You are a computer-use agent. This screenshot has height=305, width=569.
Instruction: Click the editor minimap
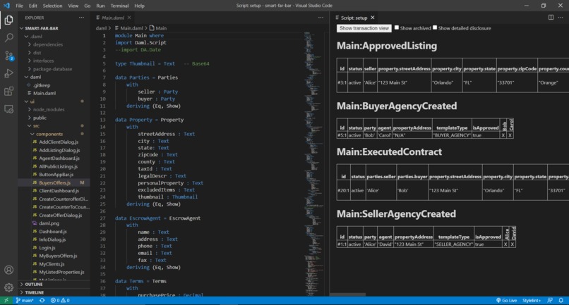pyautogui.click(x=313, y=163)
